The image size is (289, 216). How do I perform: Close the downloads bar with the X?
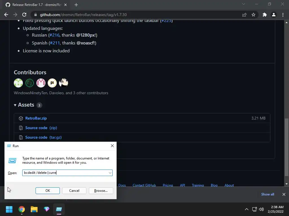point(284,194)
